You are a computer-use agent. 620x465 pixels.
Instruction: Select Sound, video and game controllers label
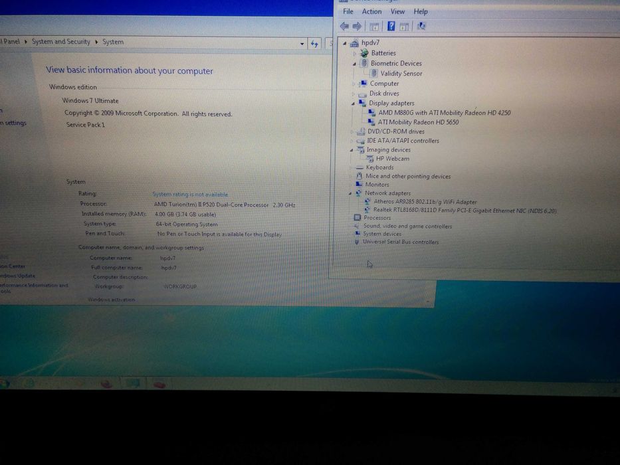click(x=407, y=226)
